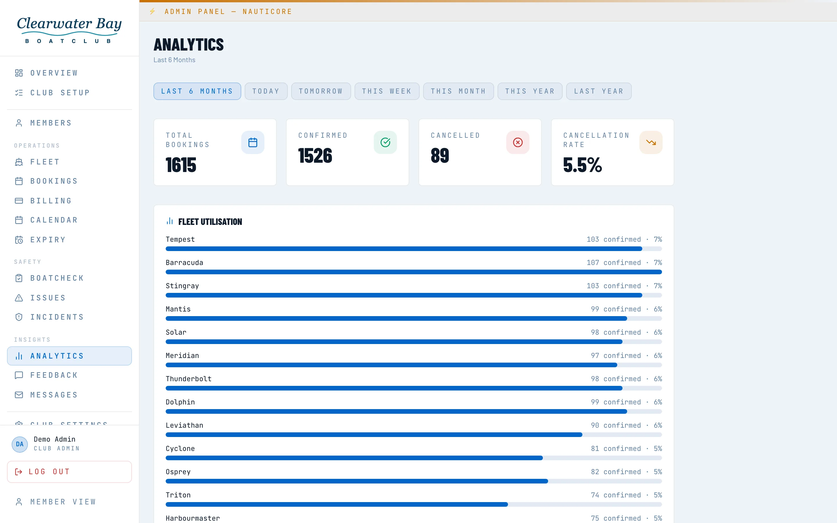
Task: Open Messages from the sidebar
Action: [x=69, y=395]
